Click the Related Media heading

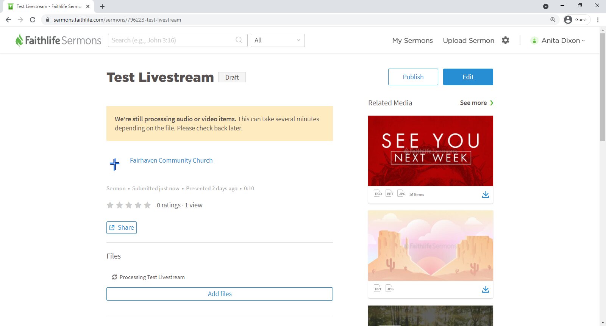click(390, 103)
